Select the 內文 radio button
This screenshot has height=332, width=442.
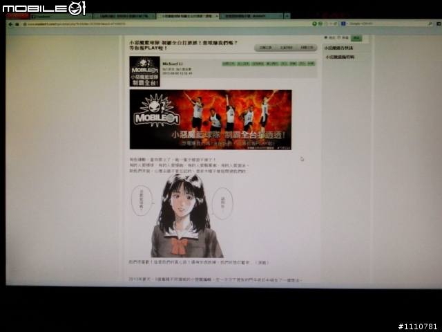coord(326,37)
